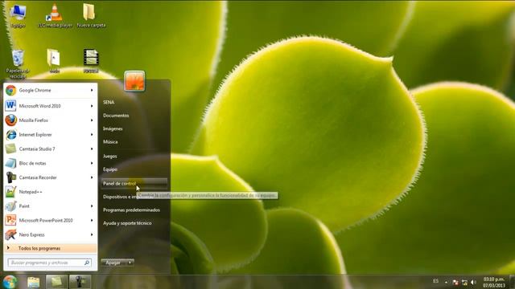Screen dimensions: 515x289
Task: Expand Nero Express jump list arrow
Action: click(92, 234)
